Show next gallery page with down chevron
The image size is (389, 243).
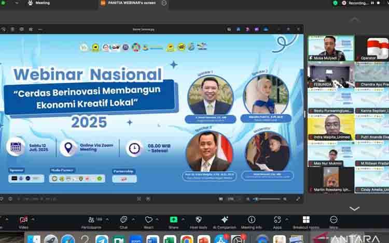coord(355,209)
